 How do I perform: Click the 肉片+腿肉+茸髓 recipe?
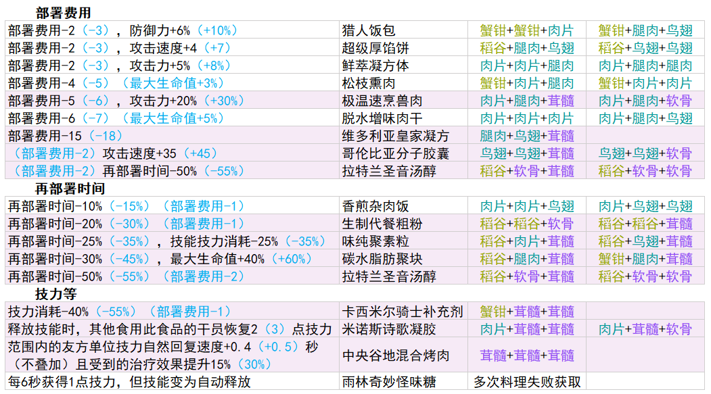[x=527, y=101]
